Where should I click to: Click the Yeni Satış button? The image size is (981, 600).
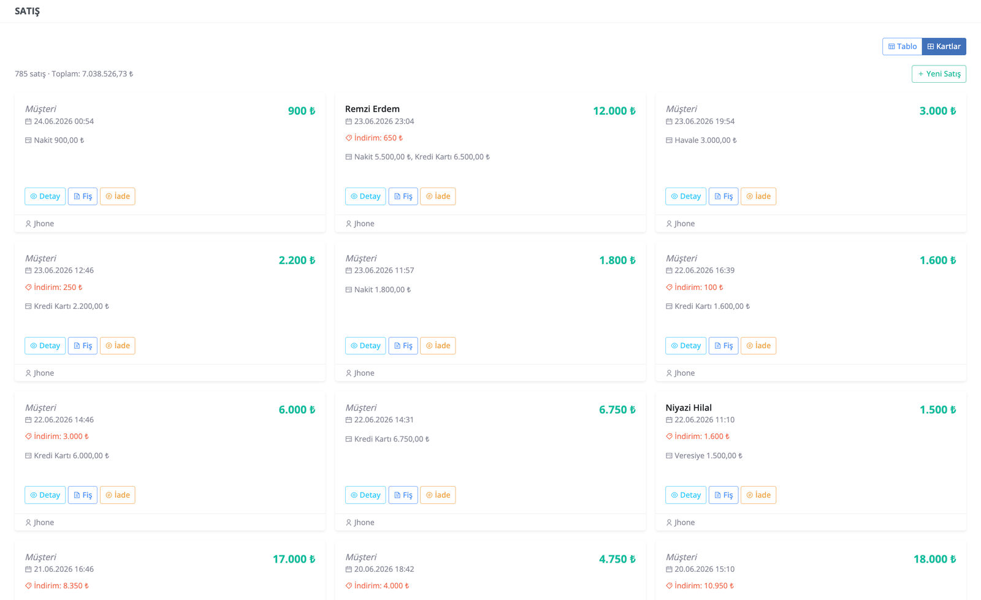coord(939,74)
